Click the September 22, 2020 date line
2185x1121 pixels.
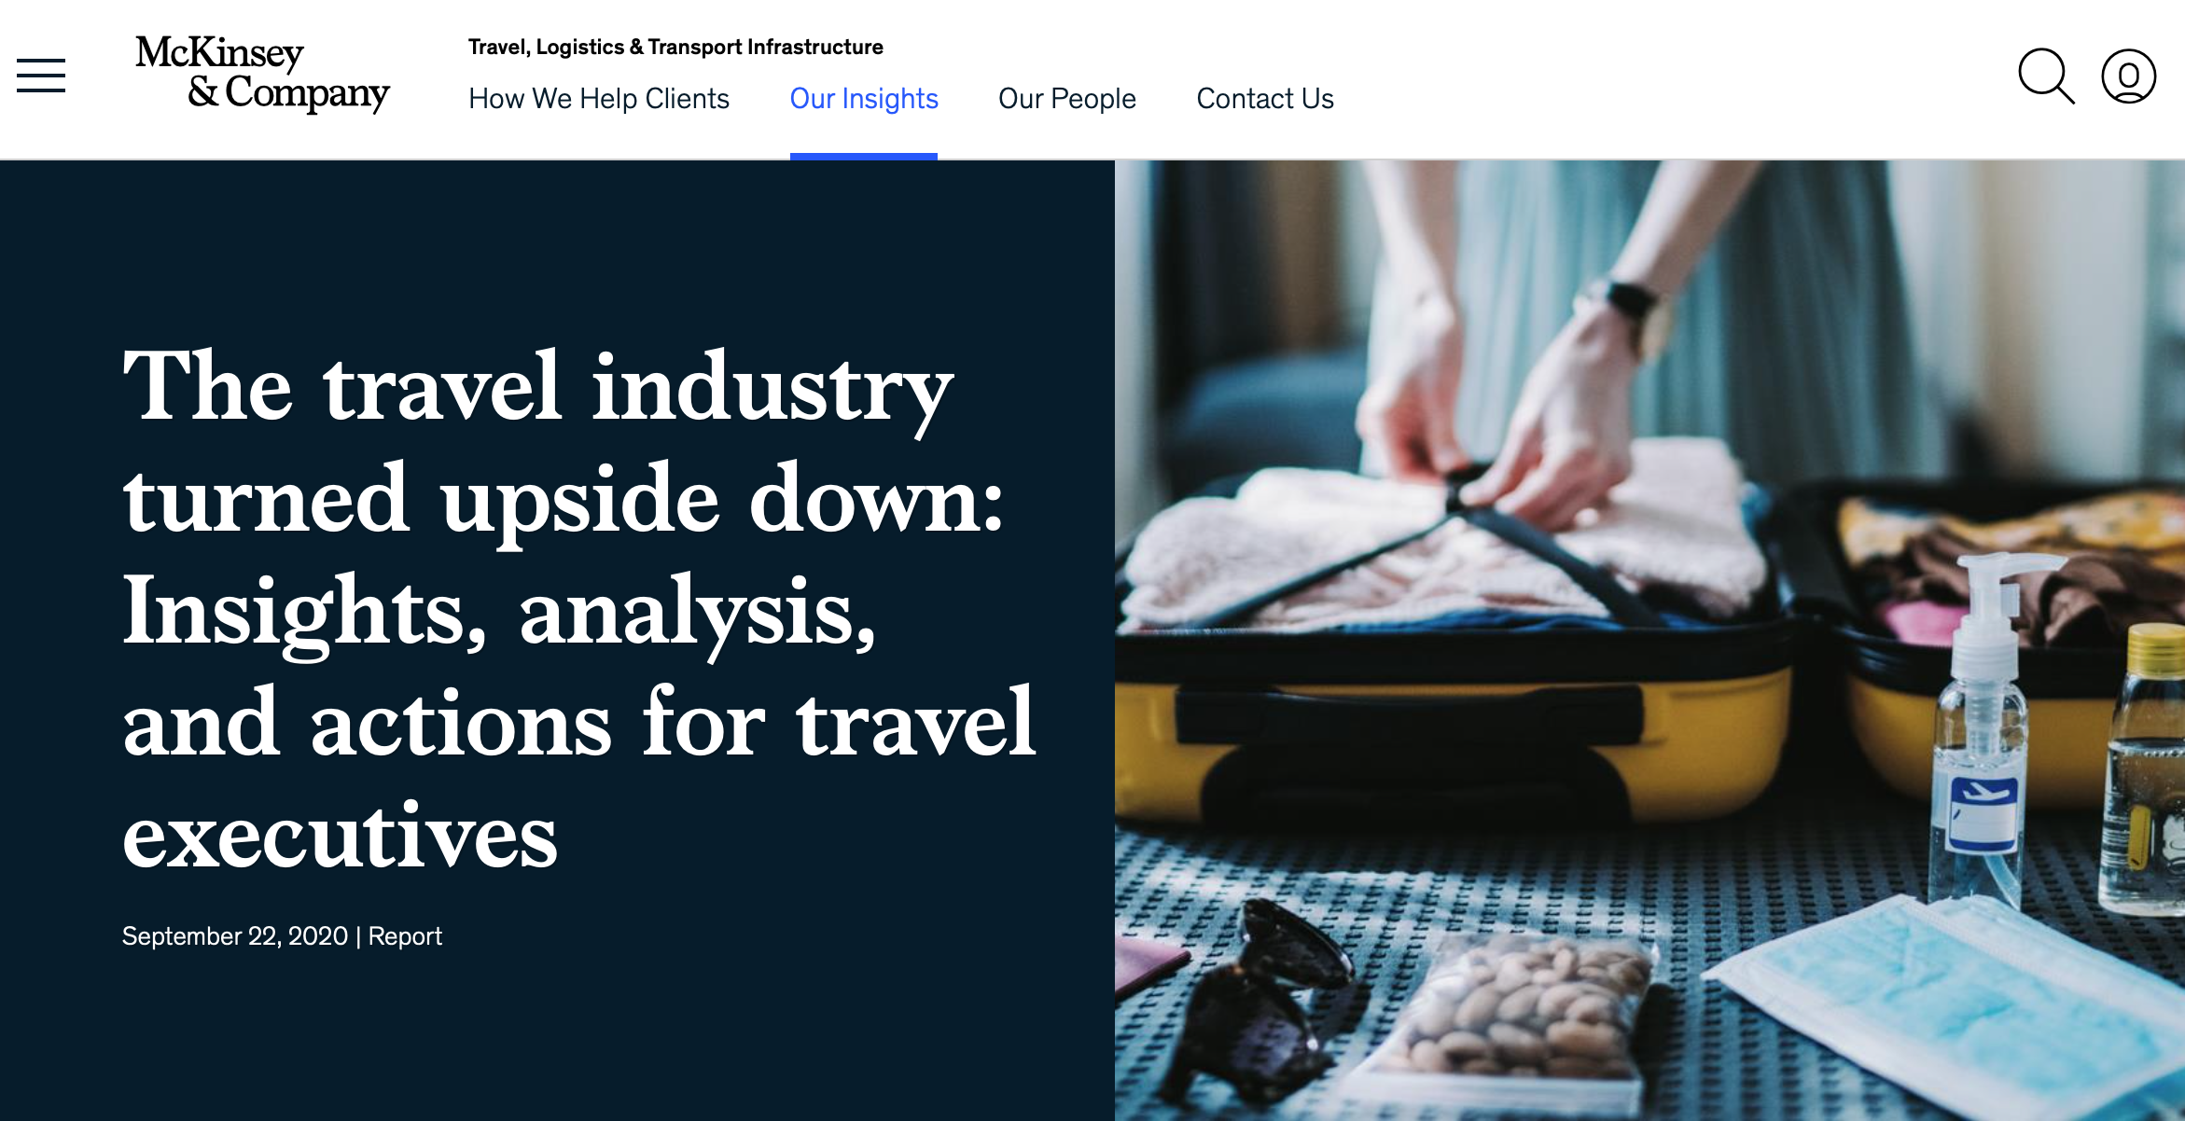pyautogui.click(x=235, y=936)
